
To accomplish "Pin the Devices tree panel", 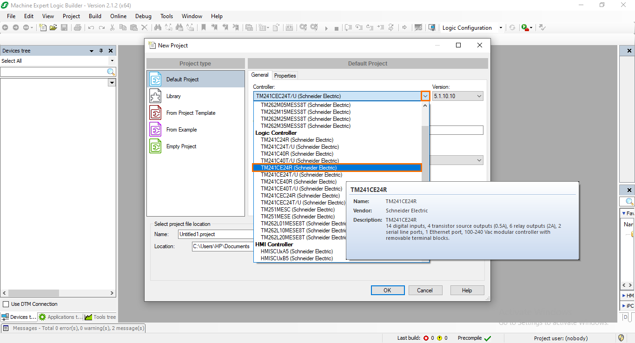I will [x=101, y=51].
